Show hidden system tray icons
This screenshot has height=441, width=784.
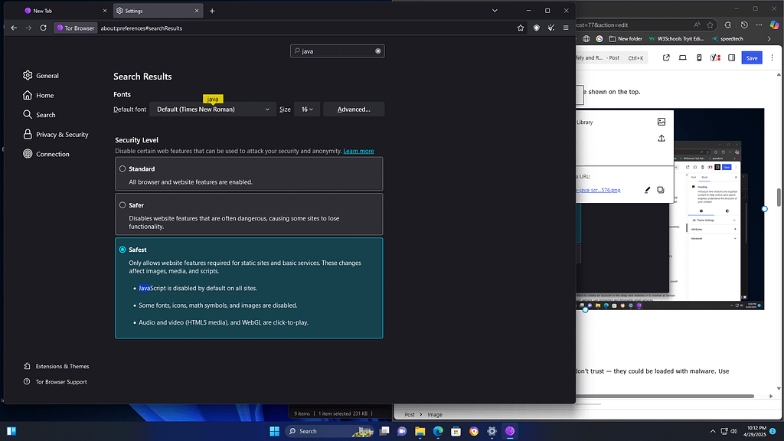click(713, 431)
